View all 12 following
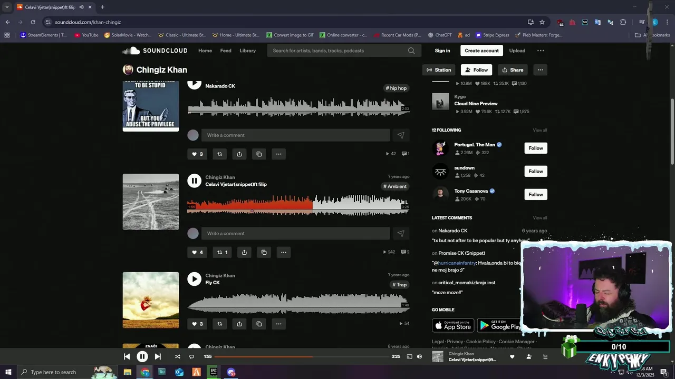This screenshot has width=675, height=379. (540, 130)
